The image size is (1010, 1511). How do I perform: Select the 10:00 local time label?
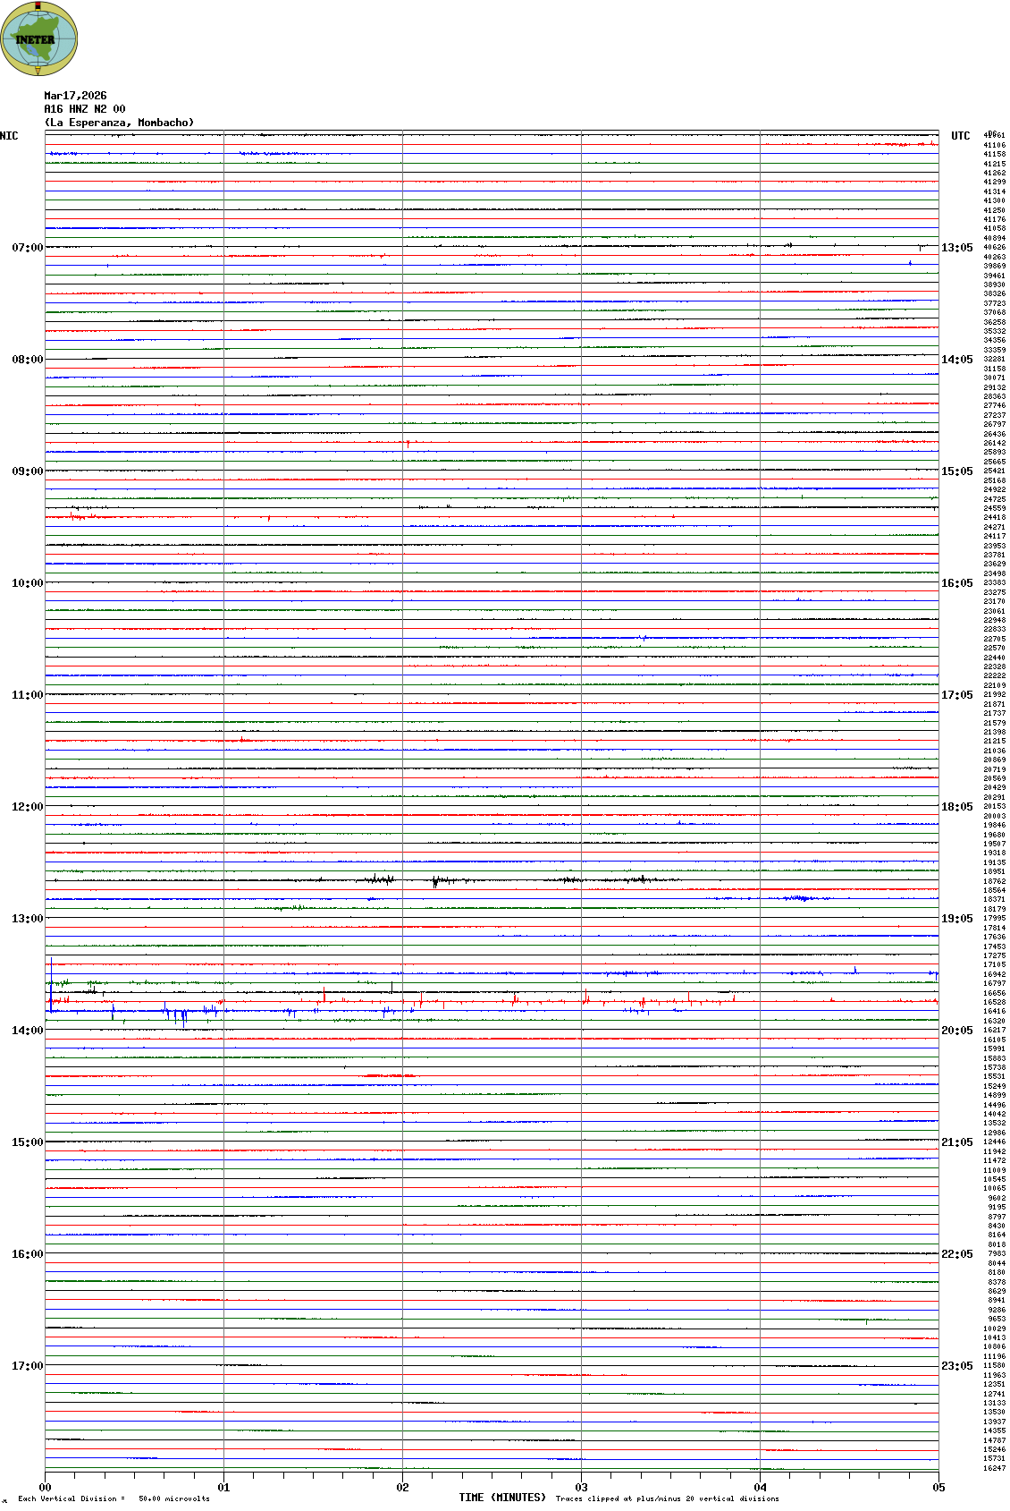27,583
